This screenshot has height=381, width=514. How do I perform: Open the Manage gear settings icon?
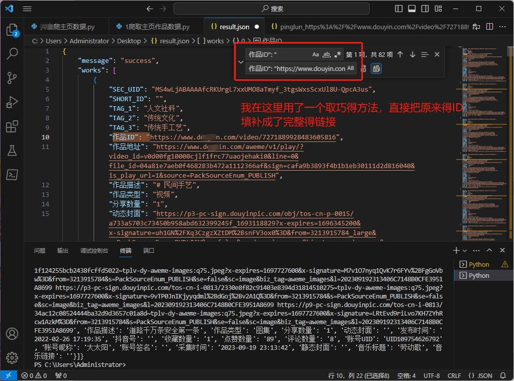coord(12,357)
